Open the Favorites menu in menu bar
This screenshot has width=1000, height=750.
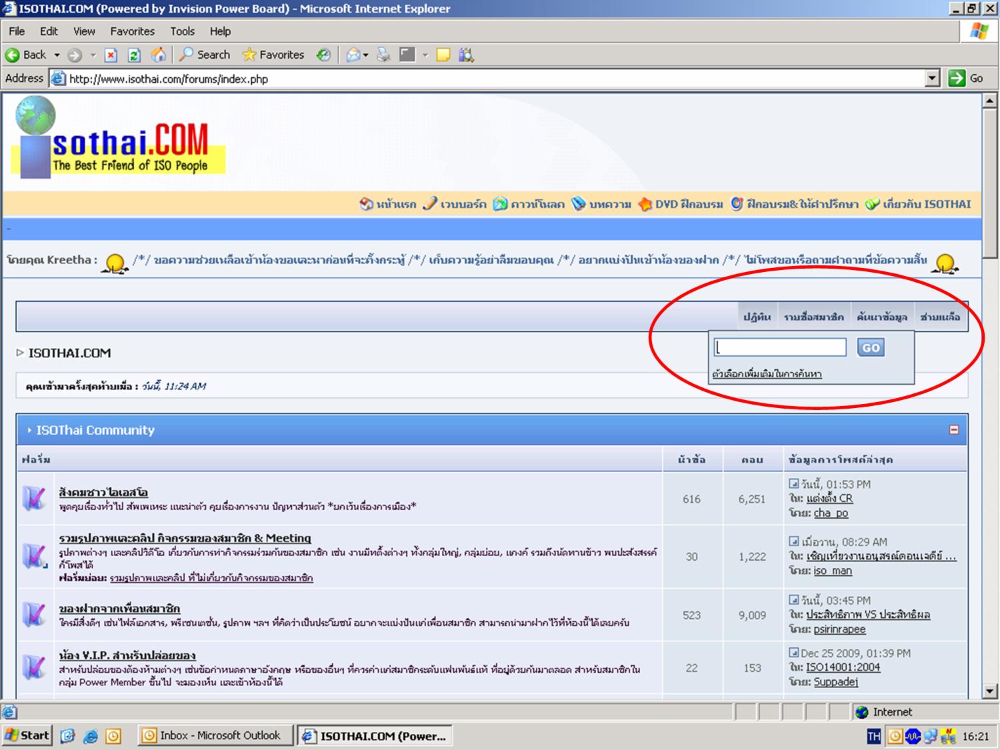coord(132,31)
